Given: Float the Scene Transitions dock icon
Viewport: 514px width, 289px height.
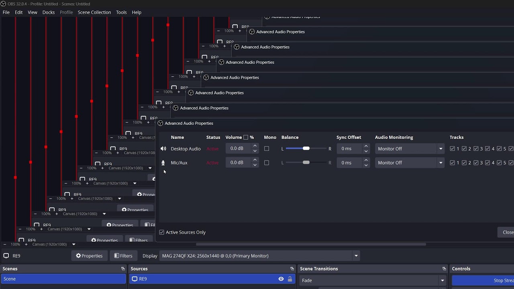Looking at the screenshot, I should click(444, 269).
